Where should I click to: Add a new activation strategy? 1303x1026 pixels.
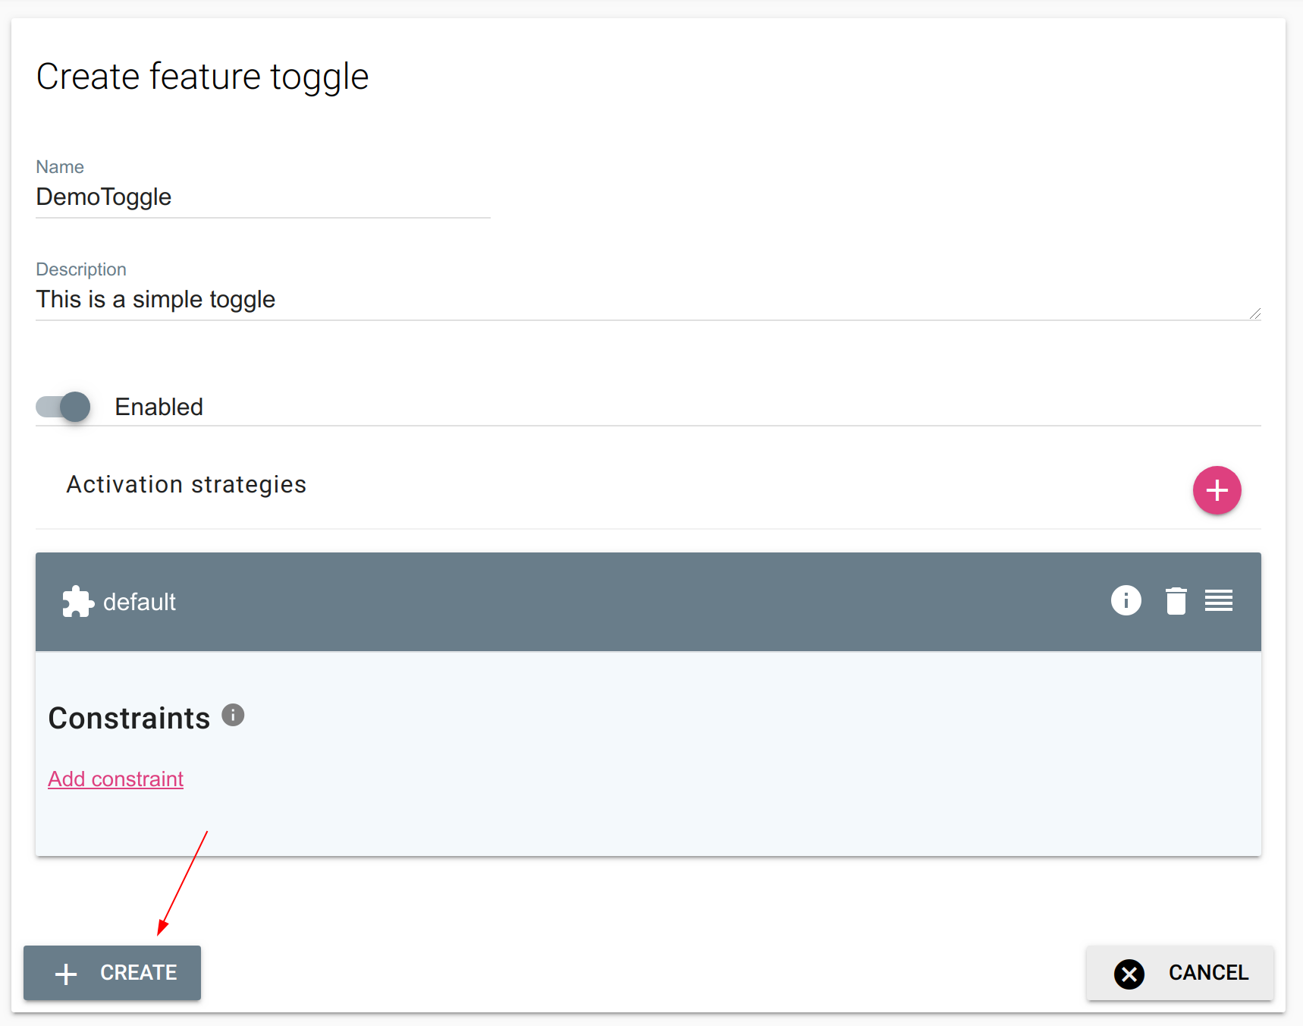click(x=1217, y=490)
